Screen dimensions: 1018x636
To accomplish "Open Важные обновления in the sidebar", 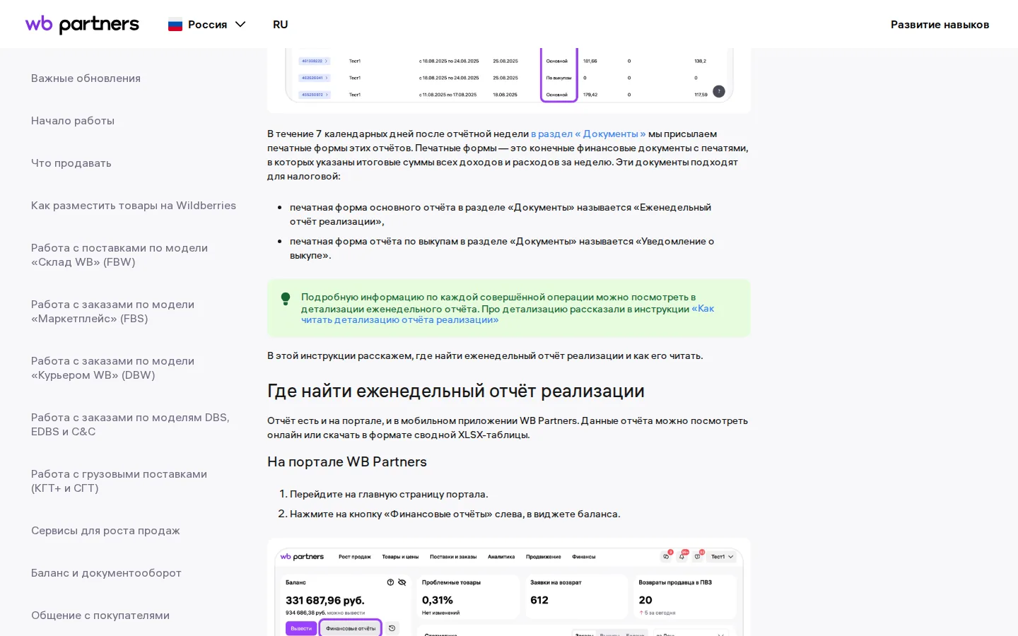I will [86, 78].
